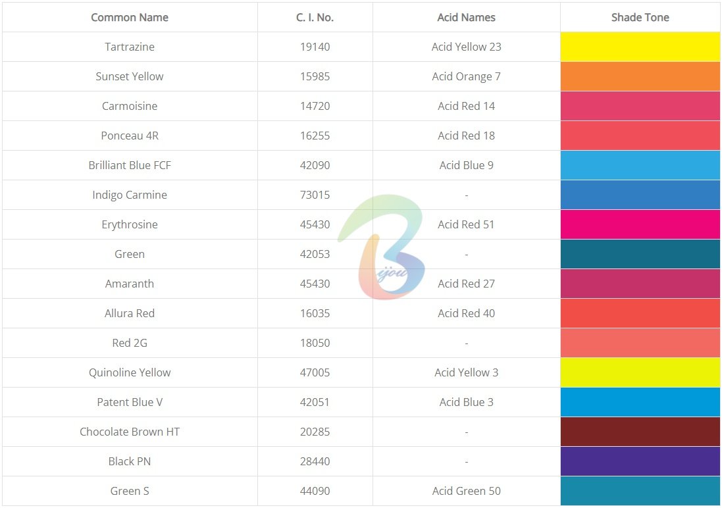Select the Amaranth name cell
The width and height of the screenshot is (722, 508).
[x=130, y=284]
